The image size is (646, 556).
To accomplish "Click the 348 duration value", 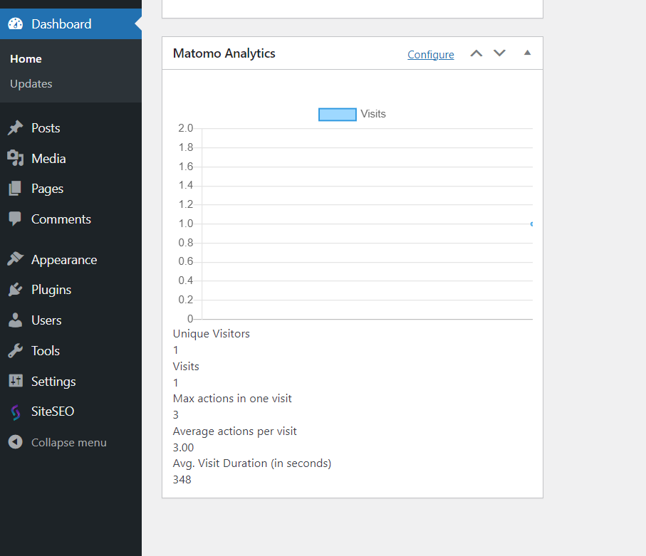I will (182, 479).
